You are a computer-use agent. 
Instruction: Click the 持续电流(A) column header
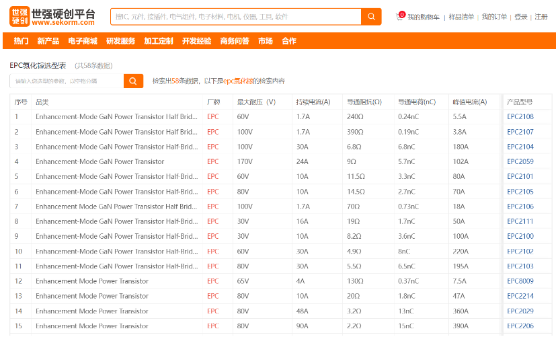(313, 102)
